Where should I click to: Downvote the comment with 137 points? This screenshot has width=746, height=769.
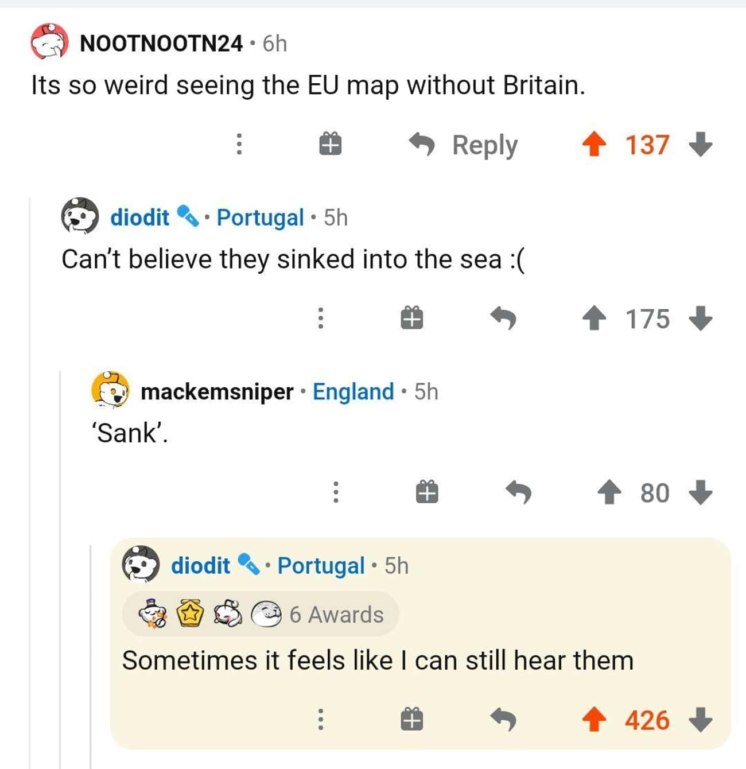coord(700,145)
